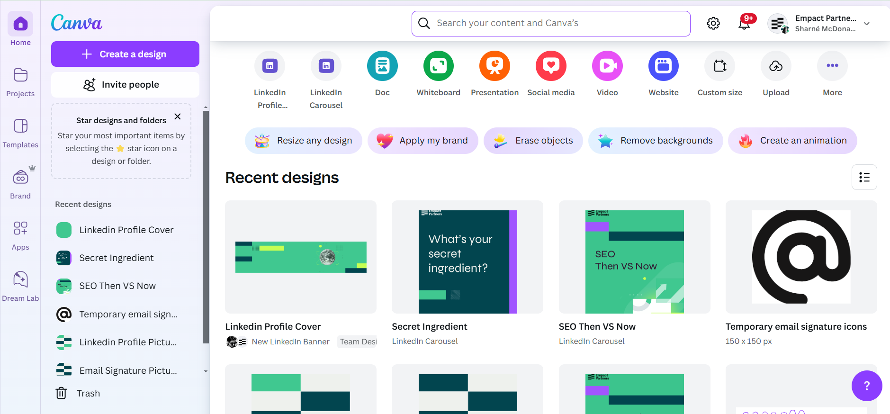Open the Secret Ingredient design thumbnail
Image resolution: width=890 pixels, height=414 pixels.
tap(467, 257)
